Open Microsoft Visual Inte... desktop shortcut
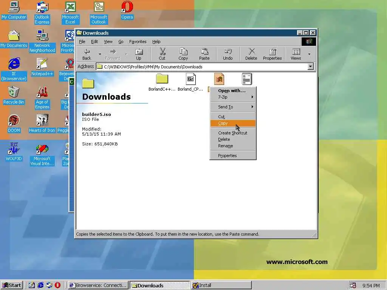This screenshot has width=387, height=290. pos(42,154)
